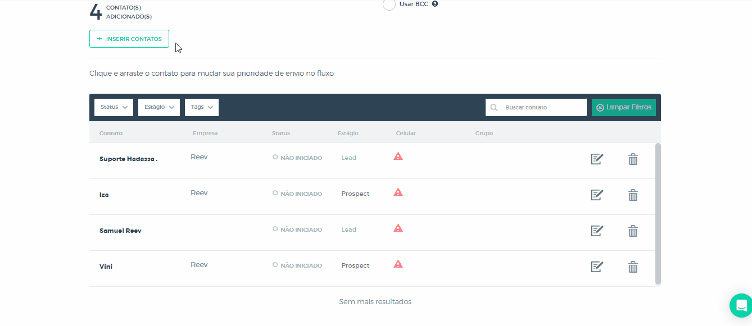Expand the Tags filter dropdown

pyautogui.click(x=201, y=107)
